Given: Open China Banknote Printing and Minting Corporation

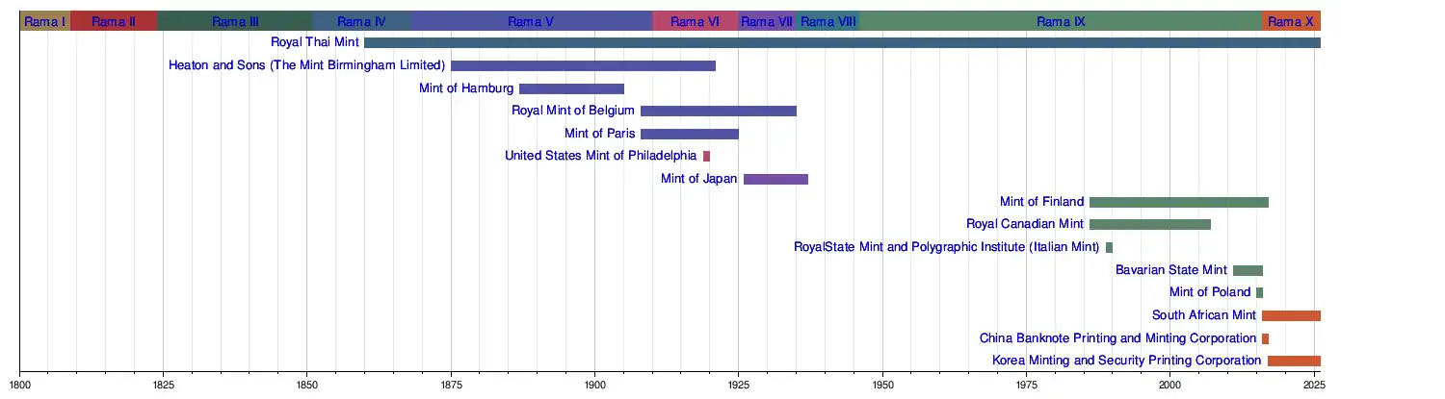Looking at the screenshot, I should [x=1118, y=338].
